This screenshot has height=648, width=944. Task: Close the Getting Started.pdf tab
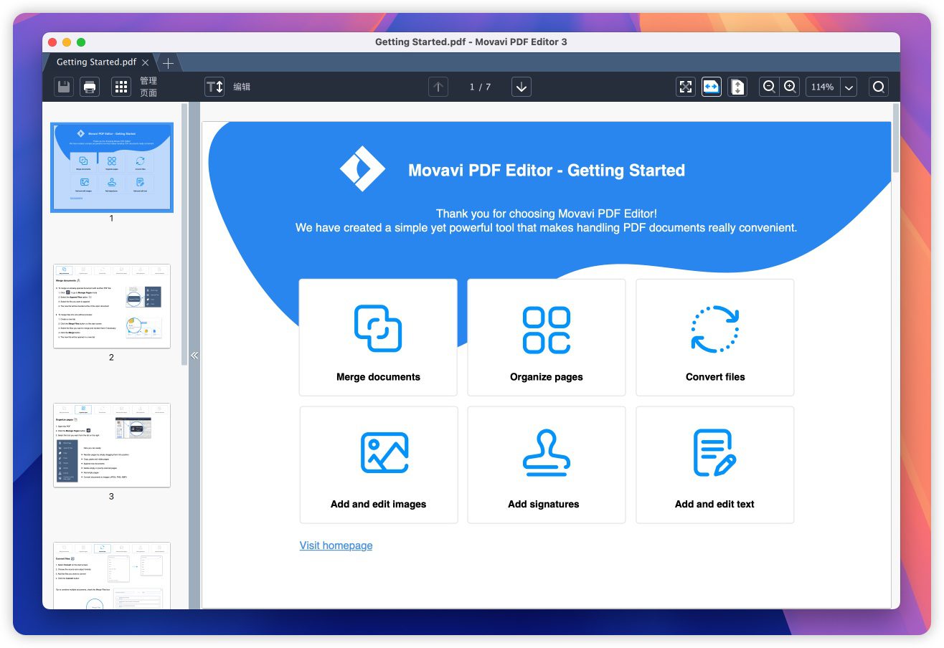(145, 62)
